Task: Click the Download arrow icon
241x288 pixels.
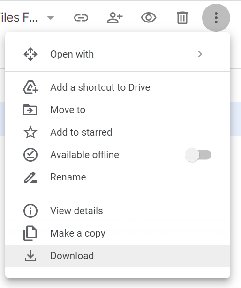Action: coord(30,256)
